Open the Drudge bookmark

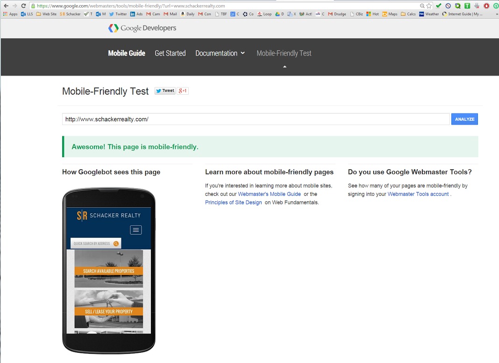coord(337,14)
